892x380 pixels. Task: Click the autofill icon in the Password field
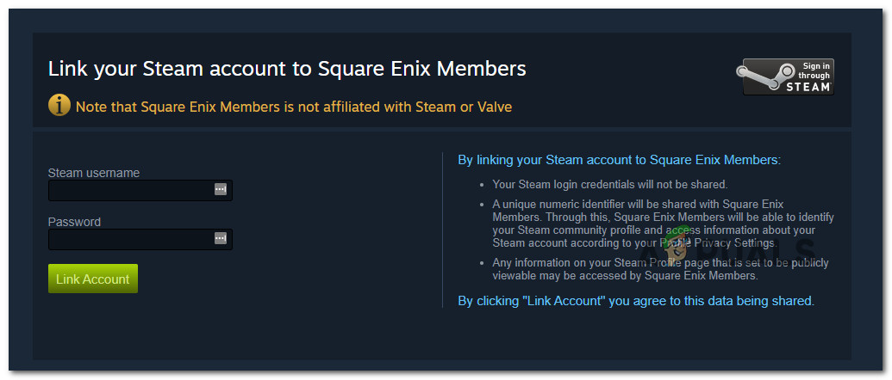pos(221,238)
